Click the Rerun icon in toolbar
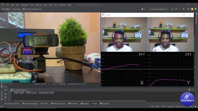The image size is (198, 111). [172, 9]
